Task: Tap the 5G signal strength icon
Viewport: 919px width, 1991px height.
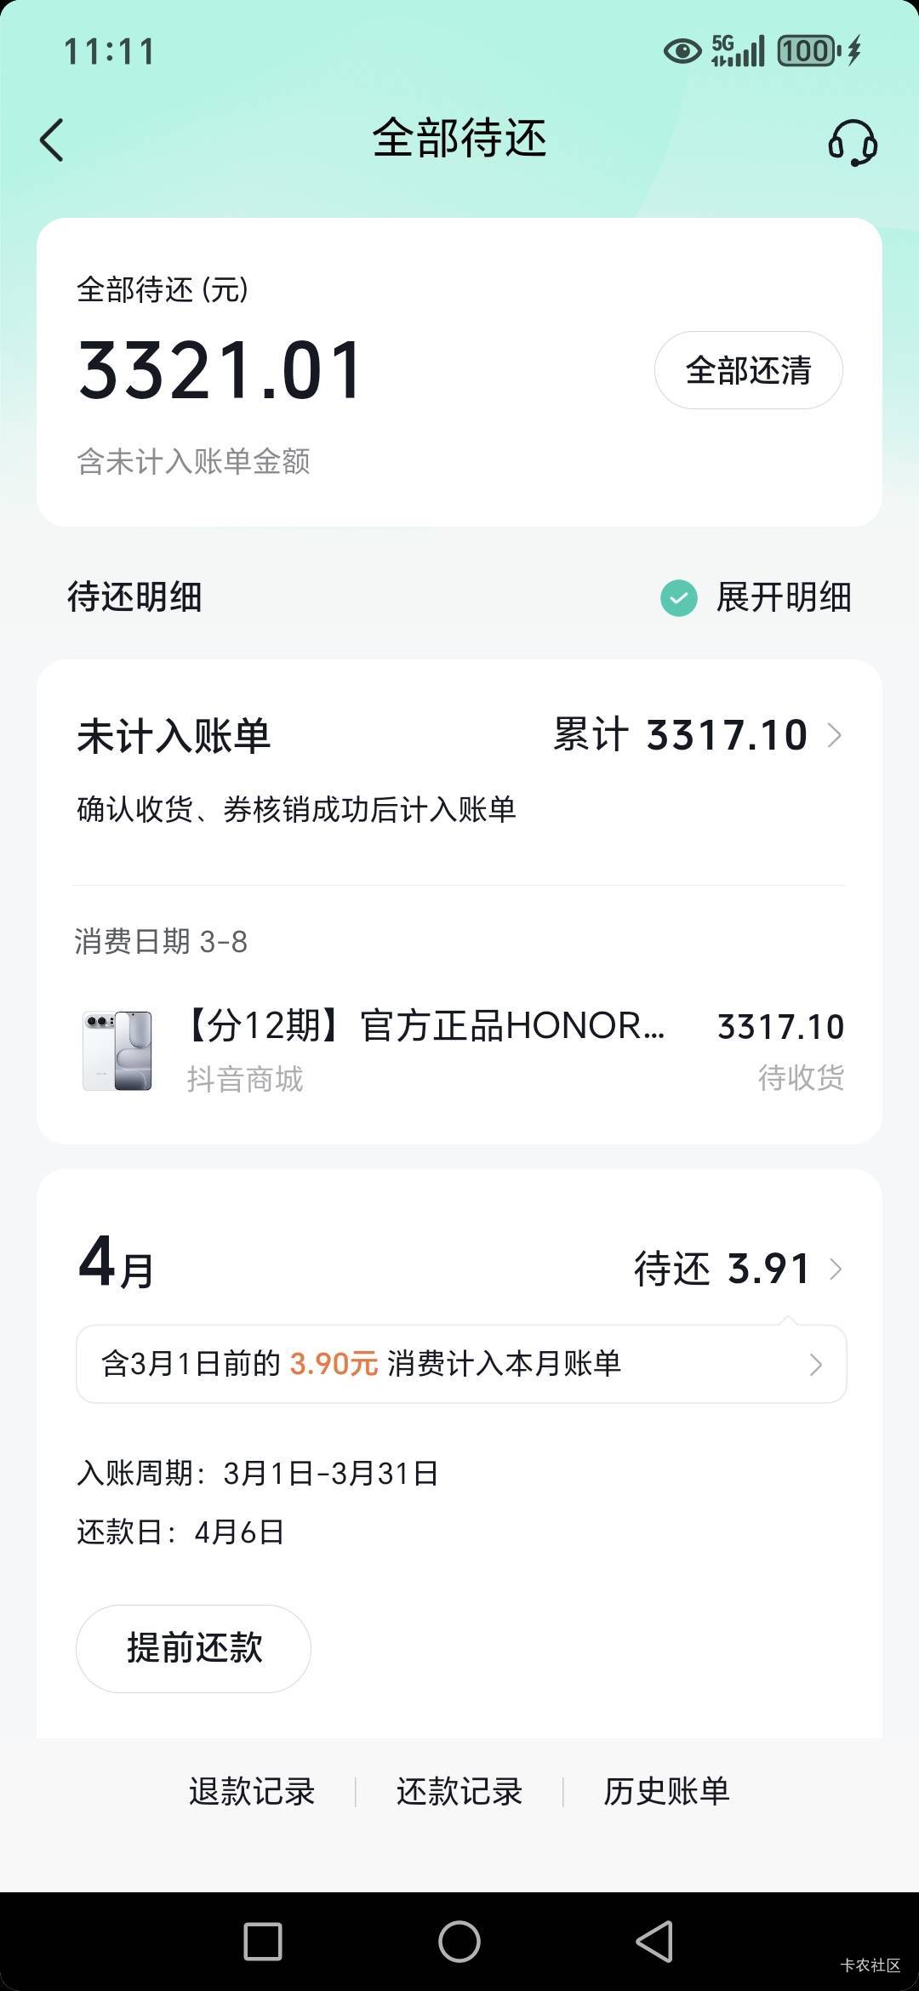Action: pyautogui.click(x=739, y=51)
